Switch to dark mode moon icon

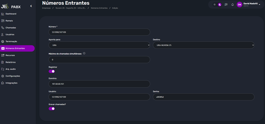pos(220,4)
